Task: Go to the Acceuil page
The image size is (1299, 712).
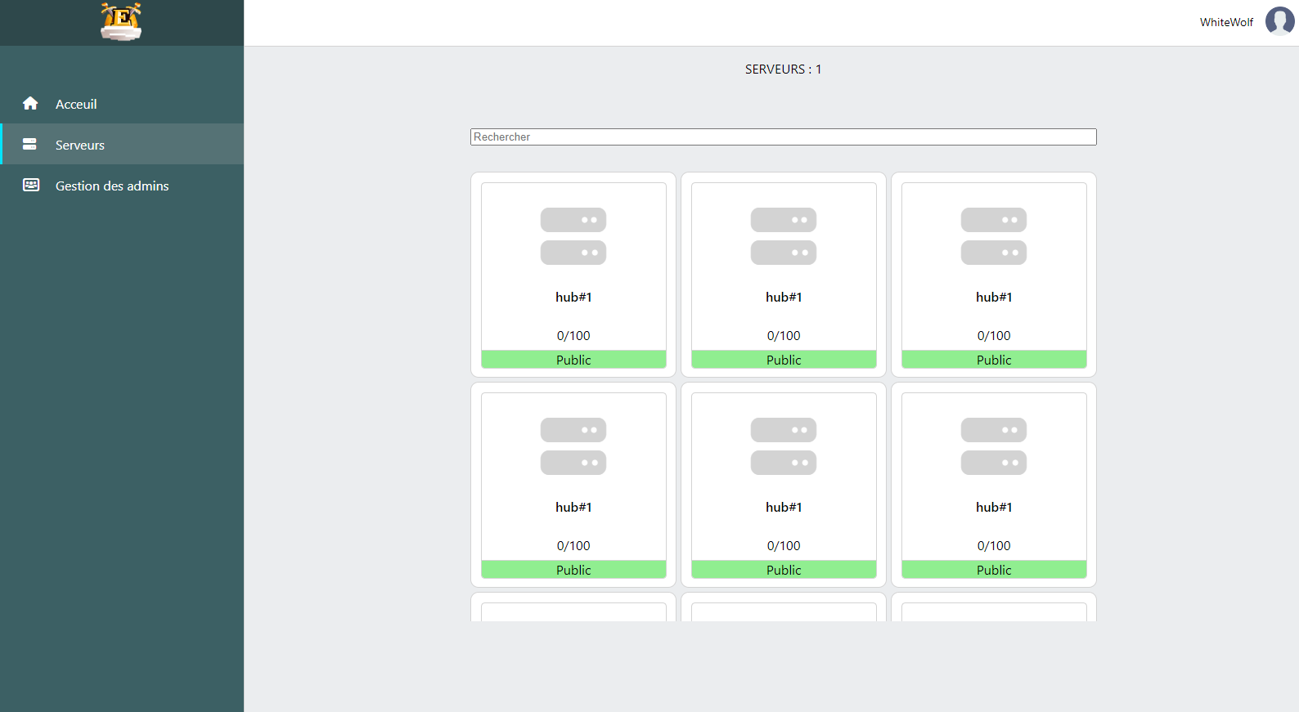Action: 76,104
